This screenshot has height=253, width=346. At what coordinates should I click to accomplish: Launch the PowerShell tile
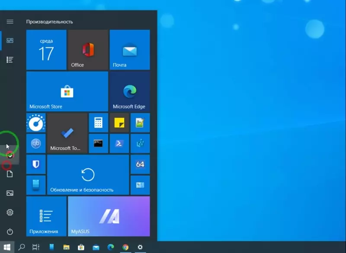coord(119,143)
